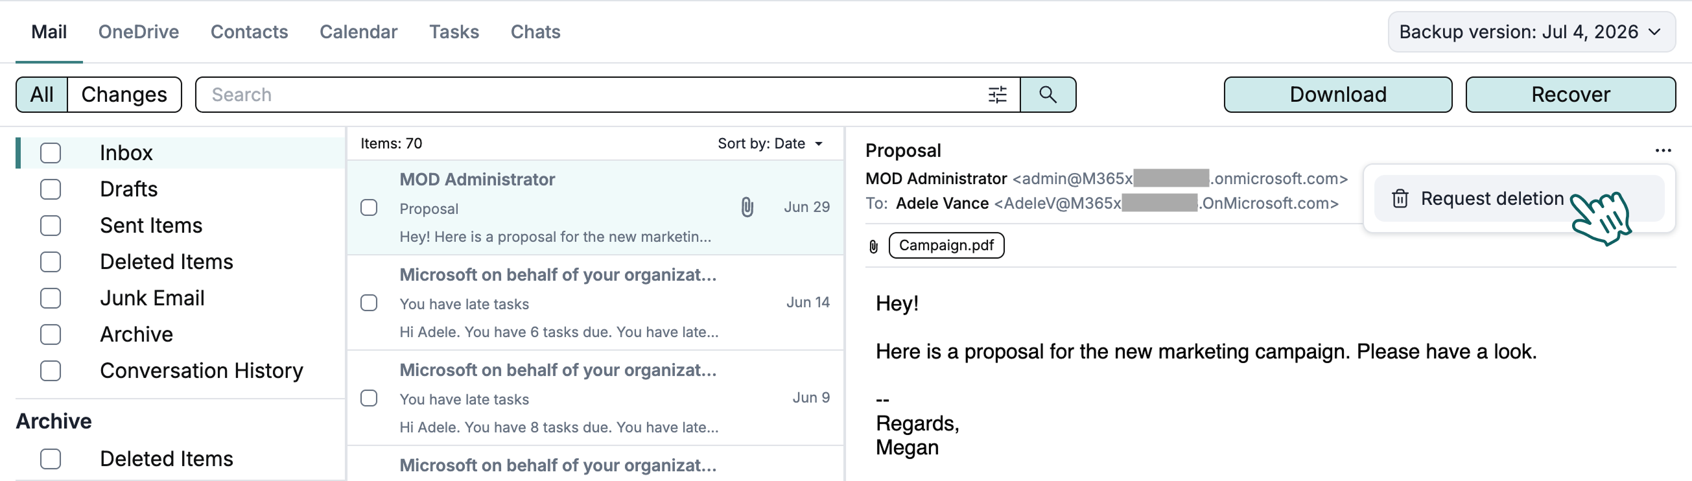Go to the Calendar tab
1692x481 pixels.
coord(358,32)
